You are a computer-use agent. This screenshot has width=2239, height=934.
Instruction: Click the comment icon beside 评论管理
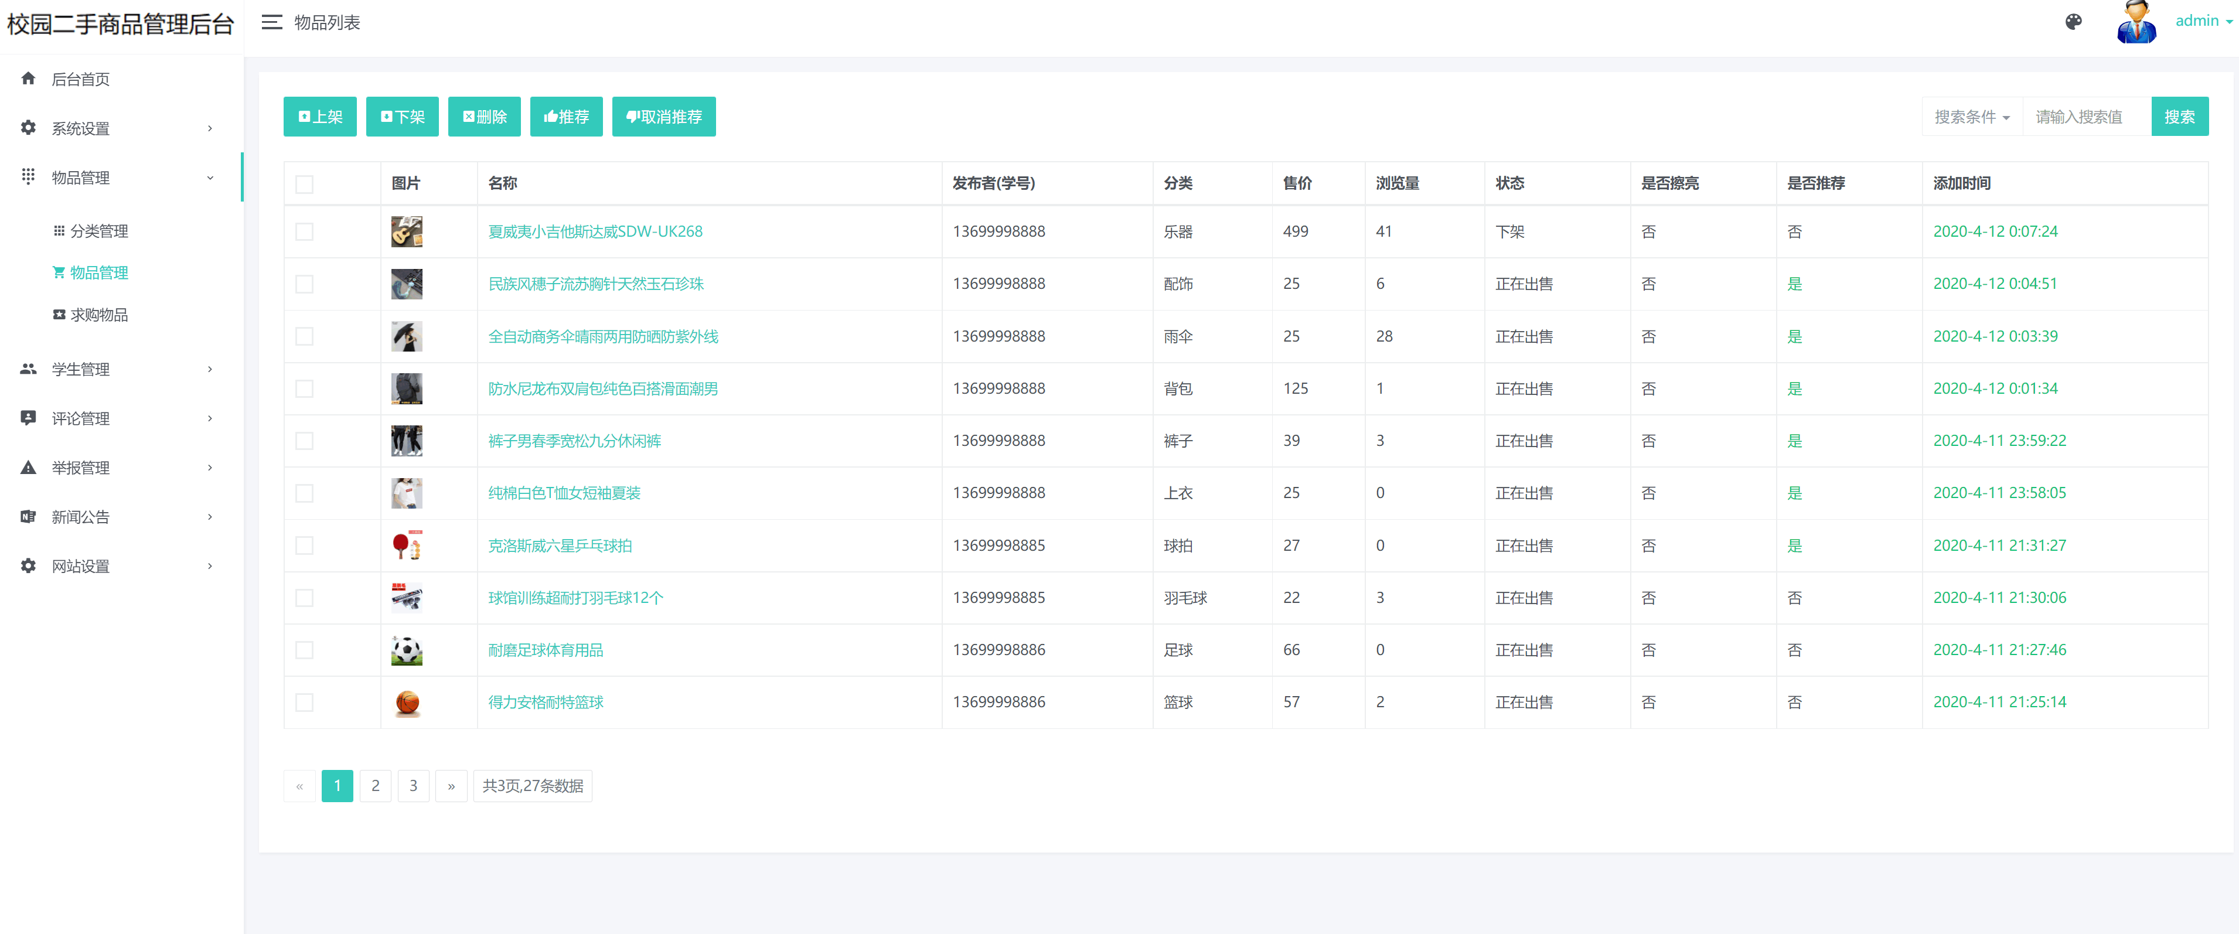click(x=29, y=418)
